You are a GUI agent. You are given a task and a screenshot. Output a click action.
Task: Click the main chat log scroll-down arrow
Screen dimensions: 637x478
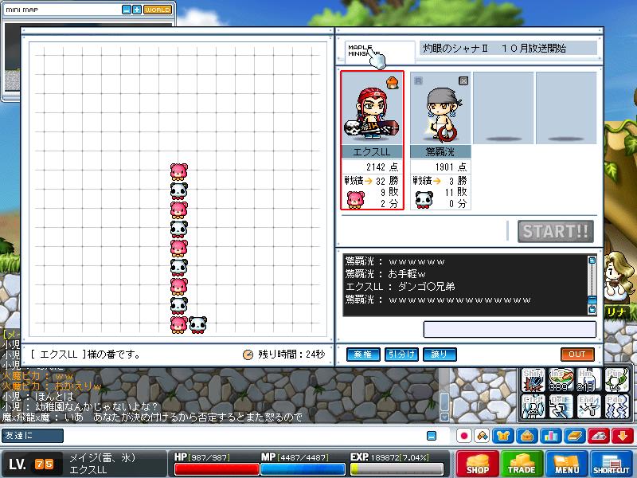(444, 417)
